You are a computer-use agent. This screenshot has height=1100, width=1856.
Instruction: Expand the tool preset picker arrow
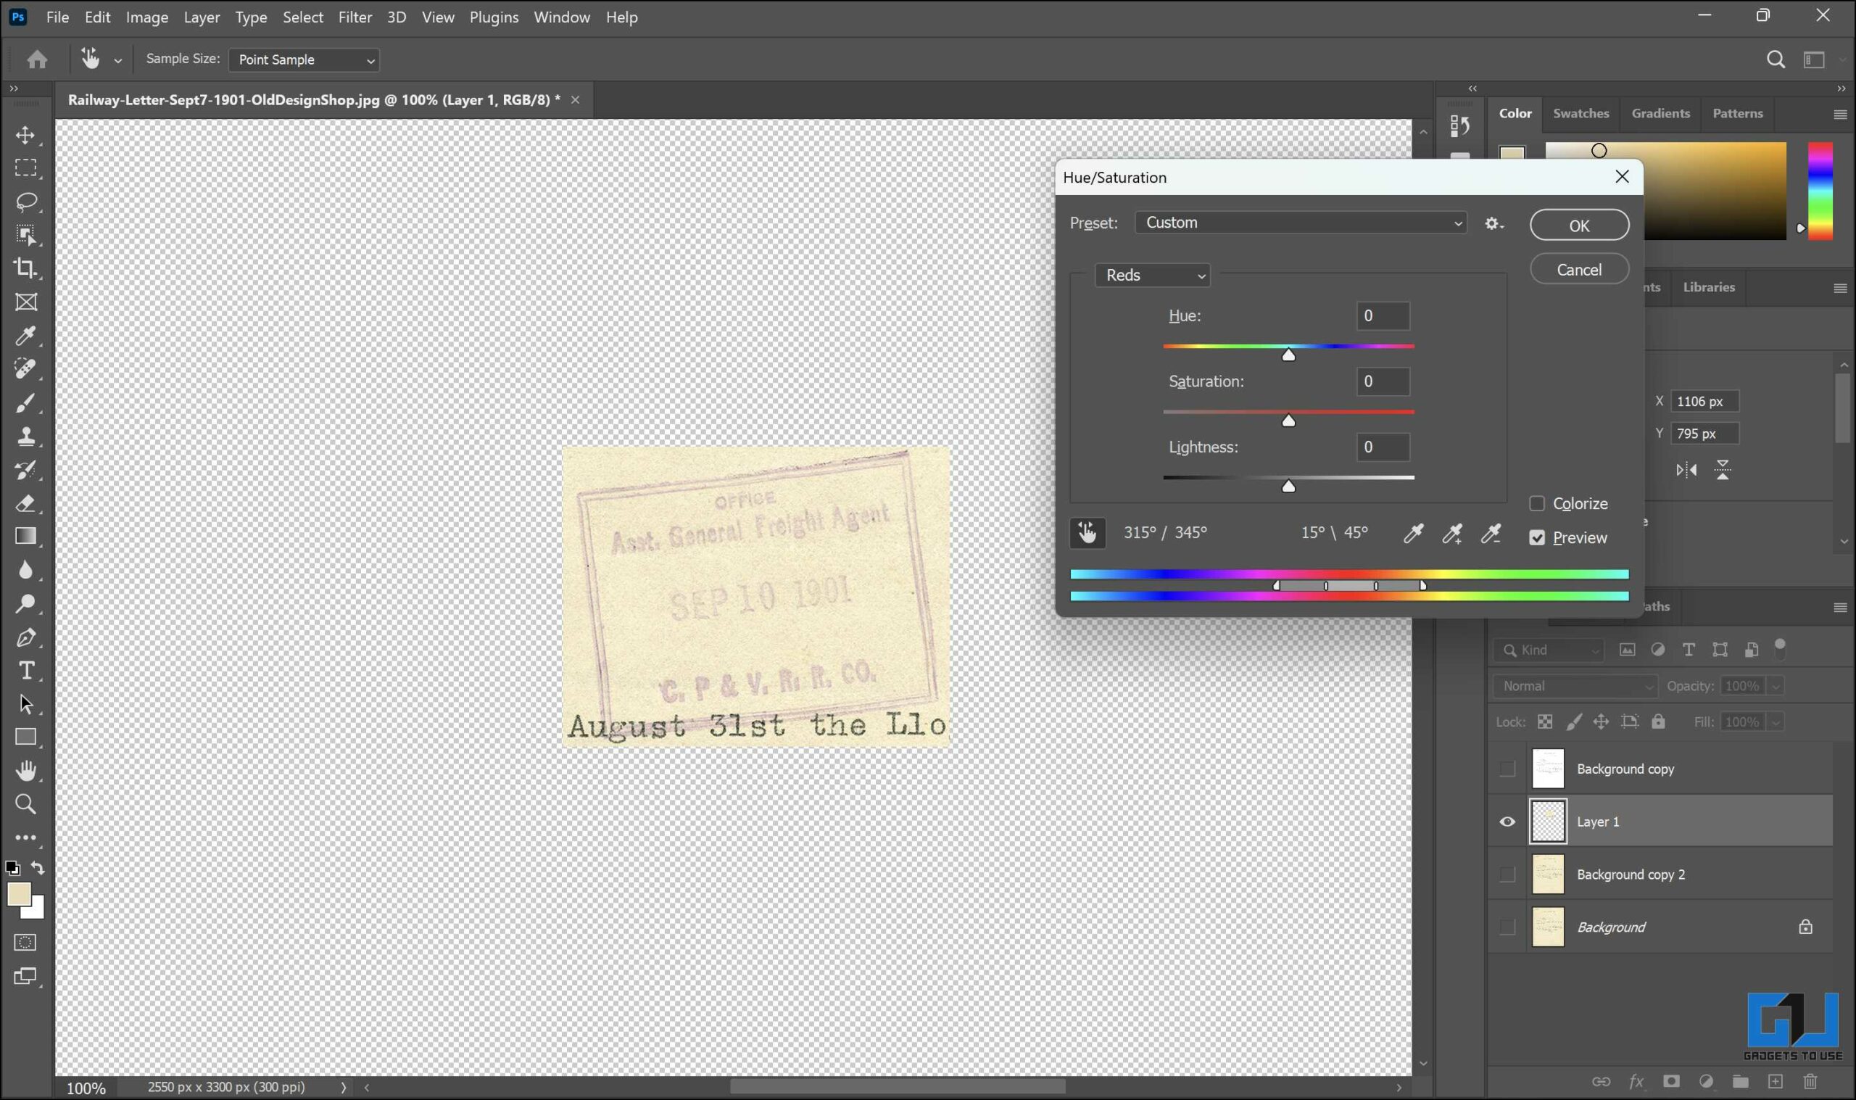(x=117, y=61)
